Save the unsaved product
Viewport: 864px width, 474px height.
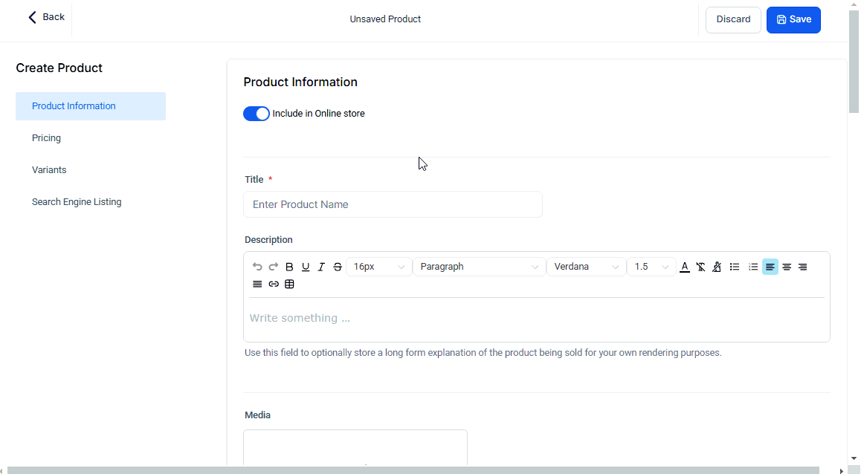[x=793, y=20]
